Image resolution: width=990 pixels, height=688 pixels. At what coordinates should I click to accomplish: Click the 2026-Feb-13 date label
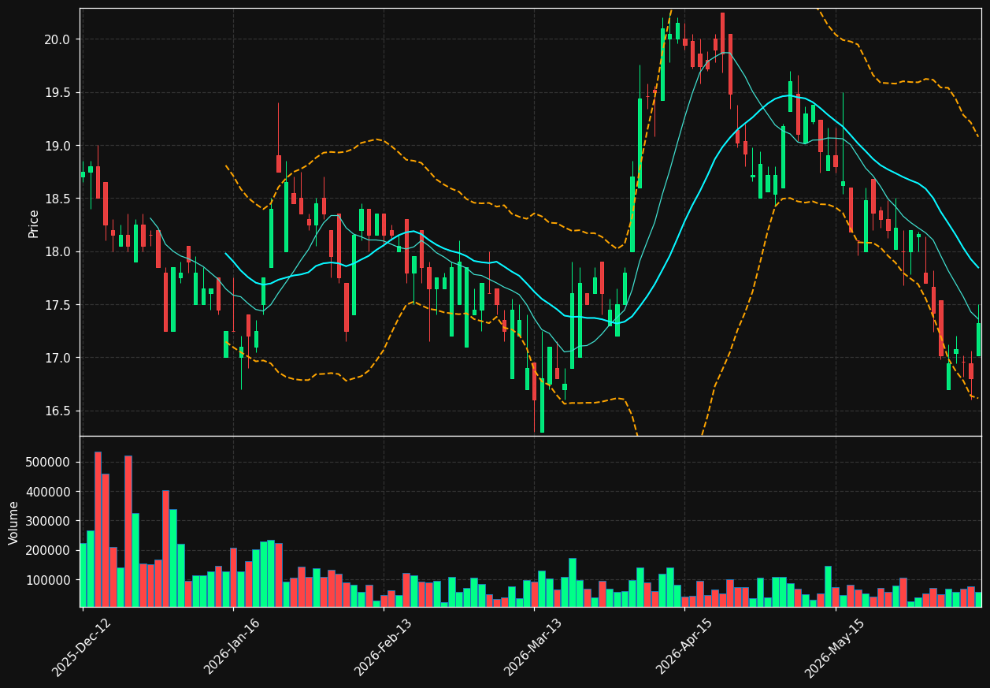[383, 648]
